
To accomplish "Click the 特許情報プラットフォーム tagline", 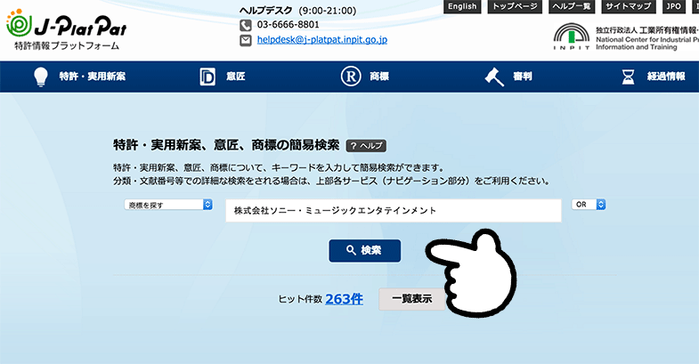I will pyautogui.click(x=67, y=45).
